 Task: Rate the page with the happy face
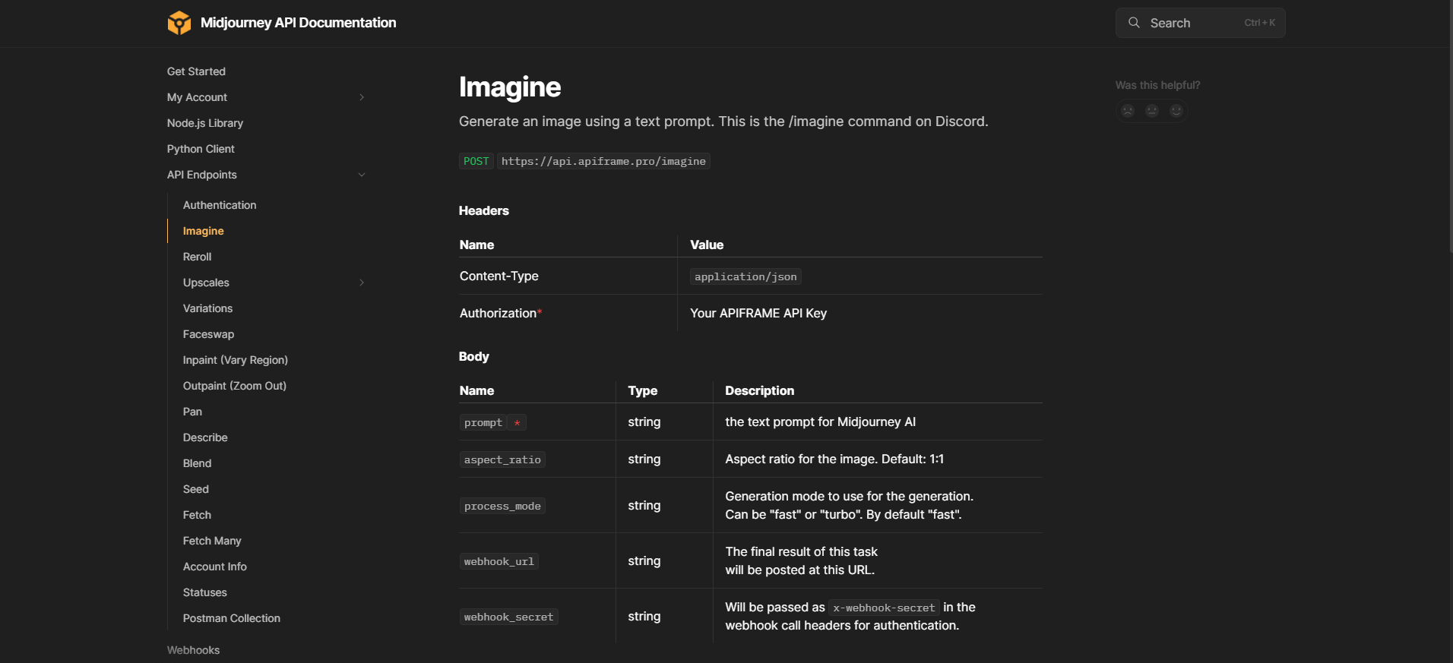(1176, 111)
